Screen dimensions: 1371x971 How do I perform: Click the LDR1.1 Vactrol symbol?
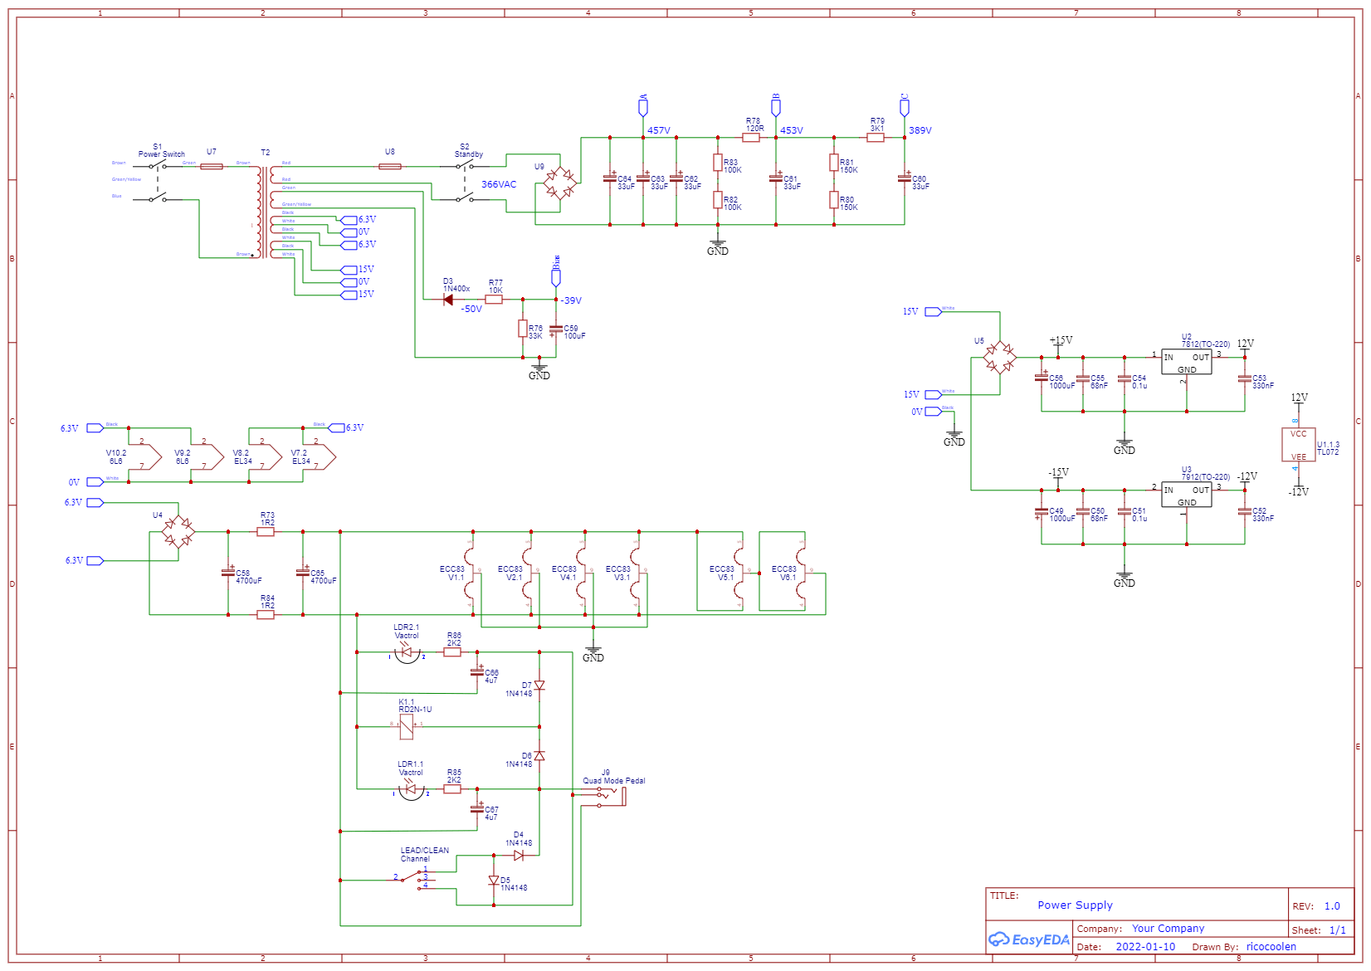point(411,791)
